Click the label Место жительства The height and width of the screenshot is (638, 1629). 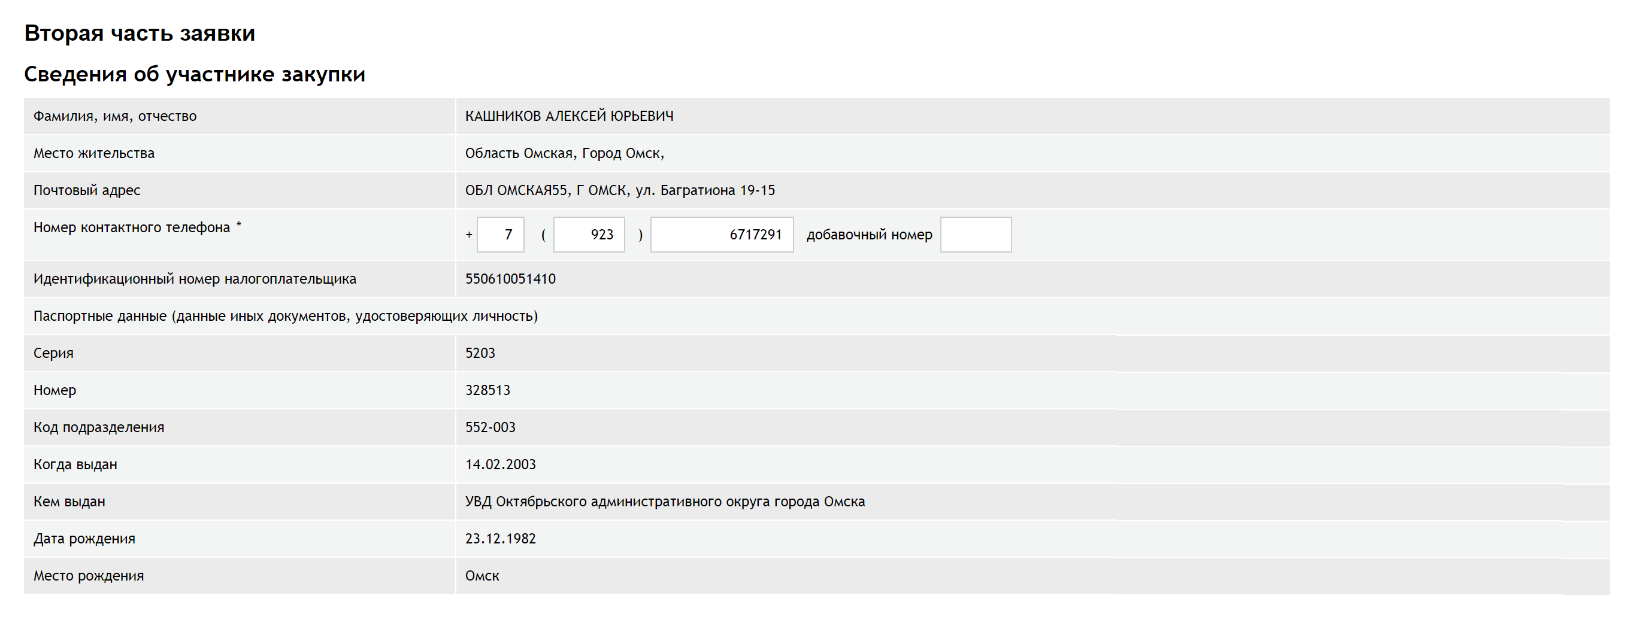point(93,153)
